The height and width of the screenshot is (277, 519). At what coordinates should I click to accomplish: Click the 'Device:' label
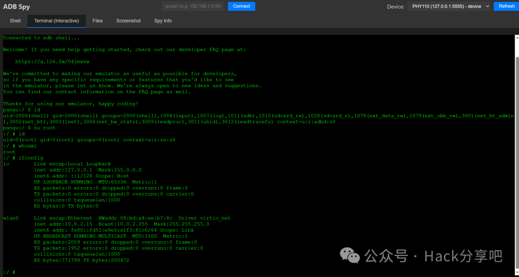pyautogui.click(x=395, y=7)
